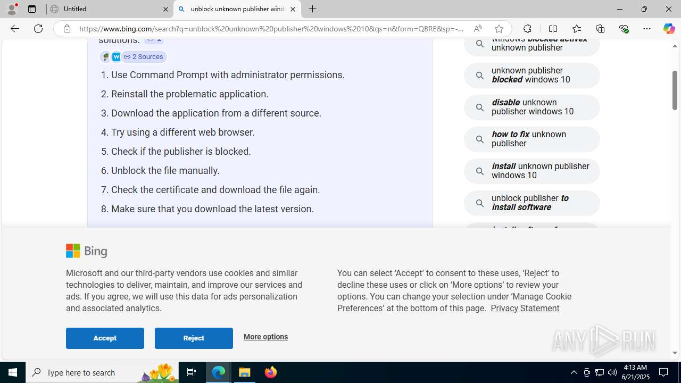Open the taskbar clock and date
The image size is (681, 383).
pos(635,372)
